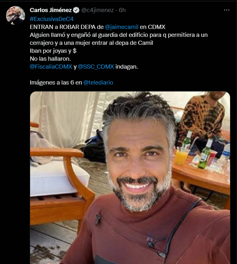The height and width of the screenshot is (264, 237).
Task: Open the tweet via the 6h timestamp
Action: point(122,10)
